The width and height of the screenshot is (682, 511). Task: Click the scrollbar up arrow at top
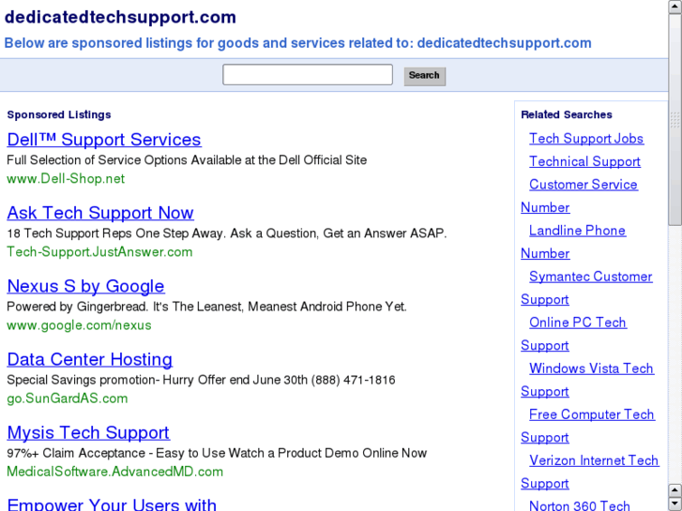[674, 7]
